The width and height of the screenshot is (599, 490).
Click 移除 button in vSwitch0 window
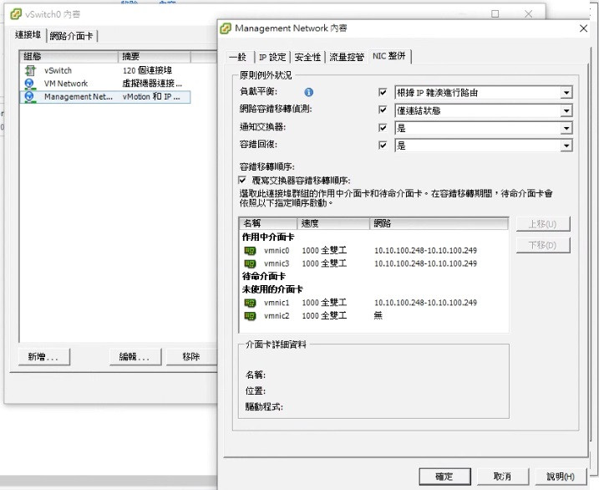point(191,357)
